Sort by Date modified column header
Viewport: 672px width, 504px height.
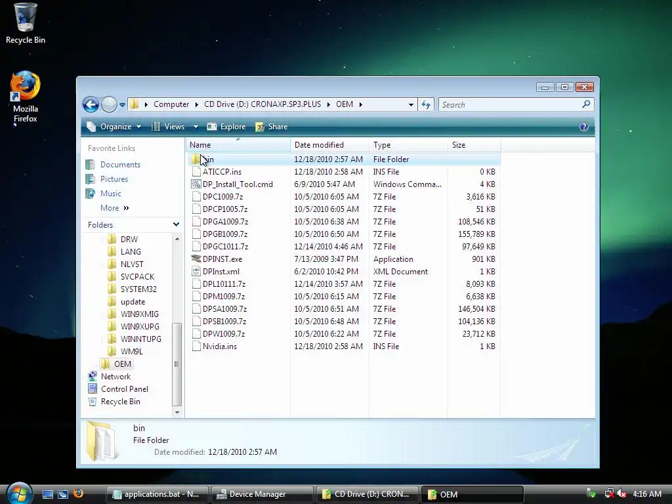point(329,145)
